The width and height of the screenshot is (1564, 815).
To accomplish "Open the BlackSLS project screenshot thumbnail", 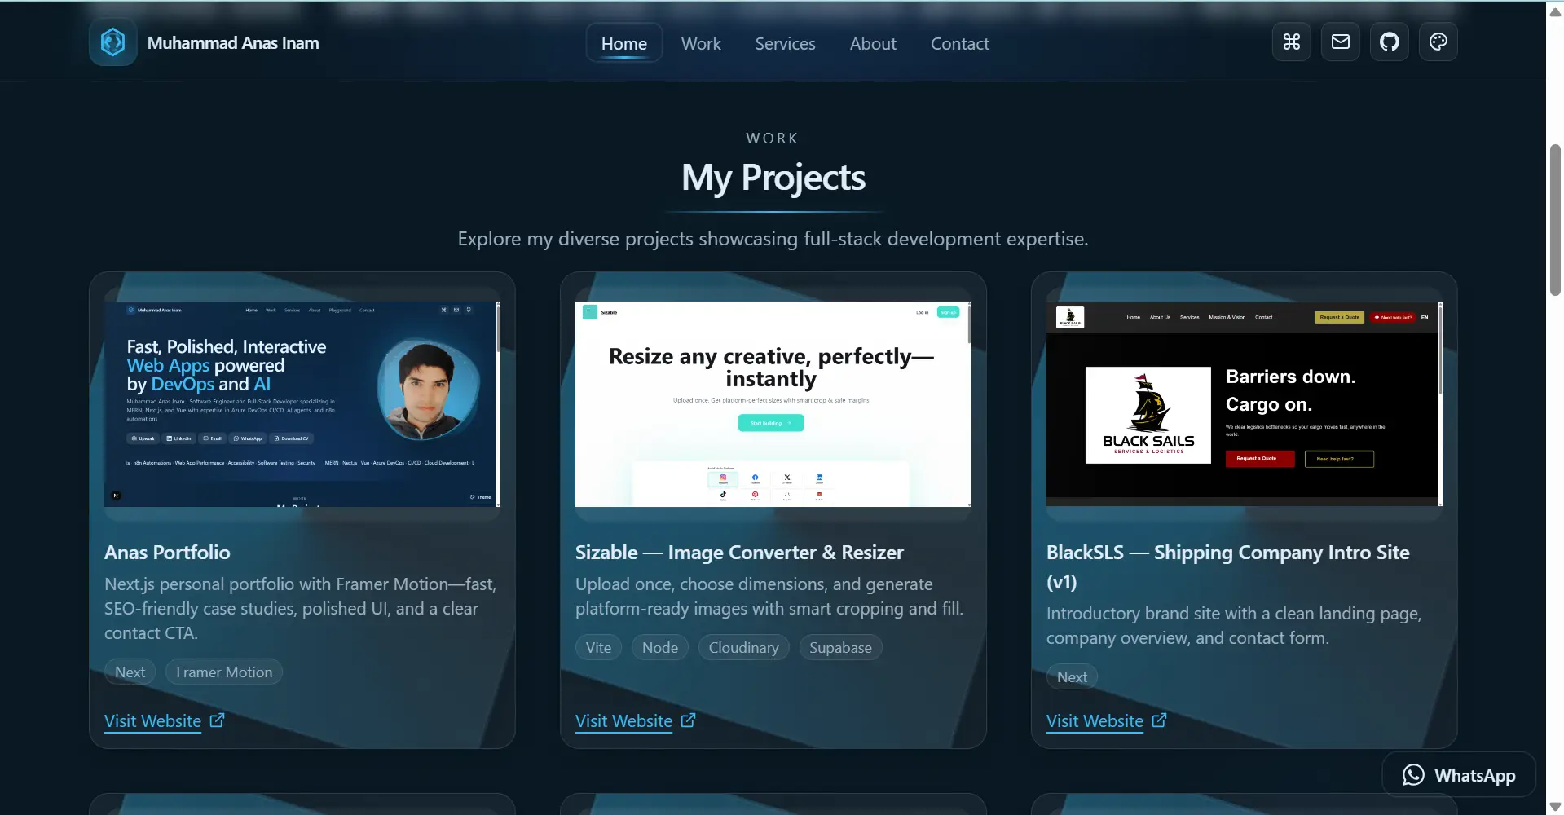I will (x=1242, y=403).
